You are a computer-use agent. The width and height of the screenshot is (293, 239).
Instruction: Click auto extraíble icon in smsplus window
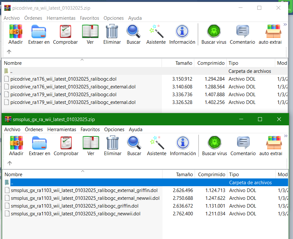[274, 143]
